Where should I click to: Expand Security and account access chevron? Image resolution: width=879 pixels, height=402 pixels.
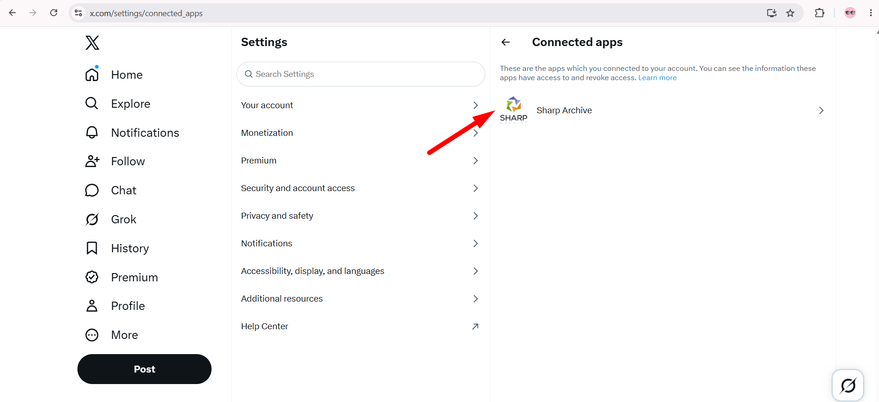coord(476,188)
